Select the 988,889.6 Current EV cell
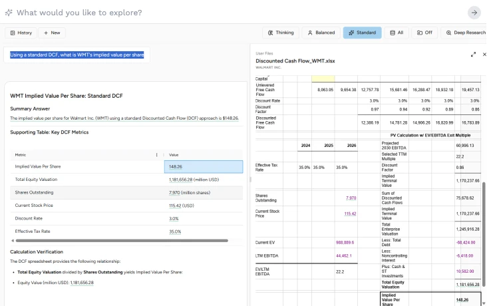 pyautogui.click(x=345, y=243)
